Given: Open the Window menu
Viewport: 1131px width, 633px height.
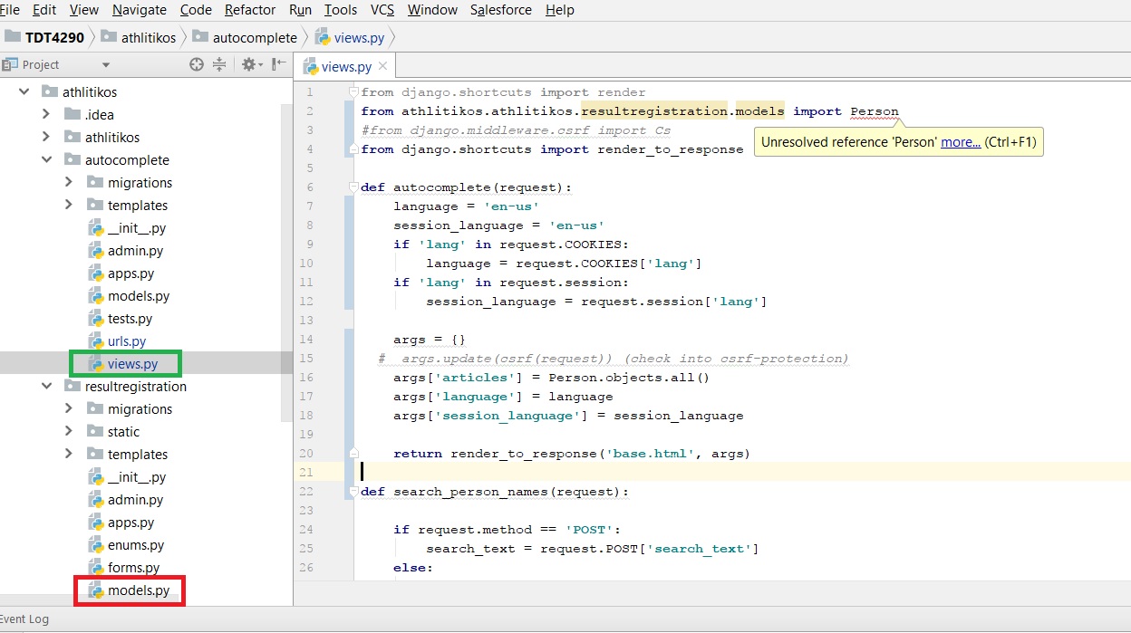Looking at the screenshot, I should 432,10.
